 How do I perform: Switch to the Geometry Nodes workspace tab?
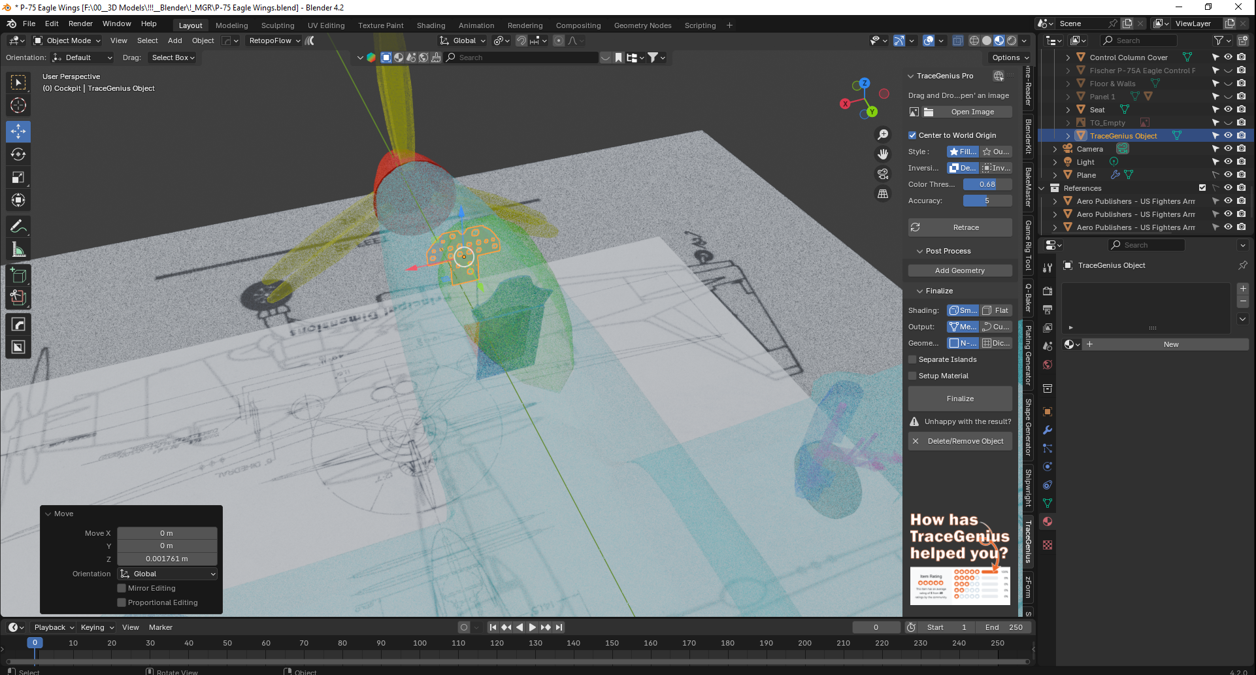tap(642, 25)
